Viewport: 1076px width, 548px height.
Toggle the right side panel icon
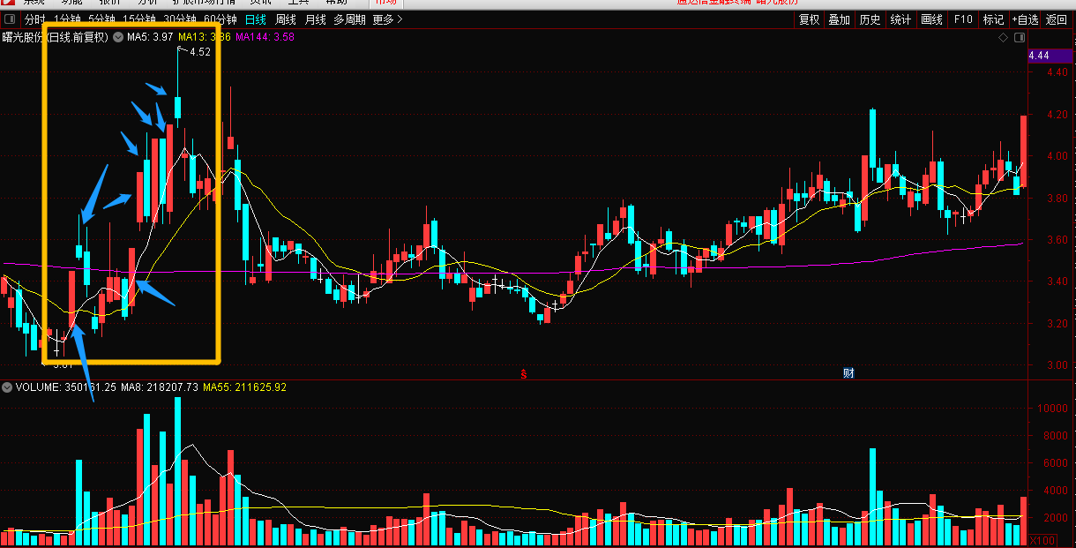pos(1020,38)
